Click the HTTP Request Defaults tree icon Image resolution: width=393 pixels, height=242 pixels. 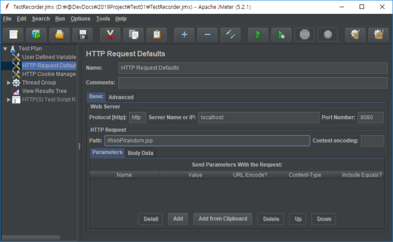coord(16,65)
